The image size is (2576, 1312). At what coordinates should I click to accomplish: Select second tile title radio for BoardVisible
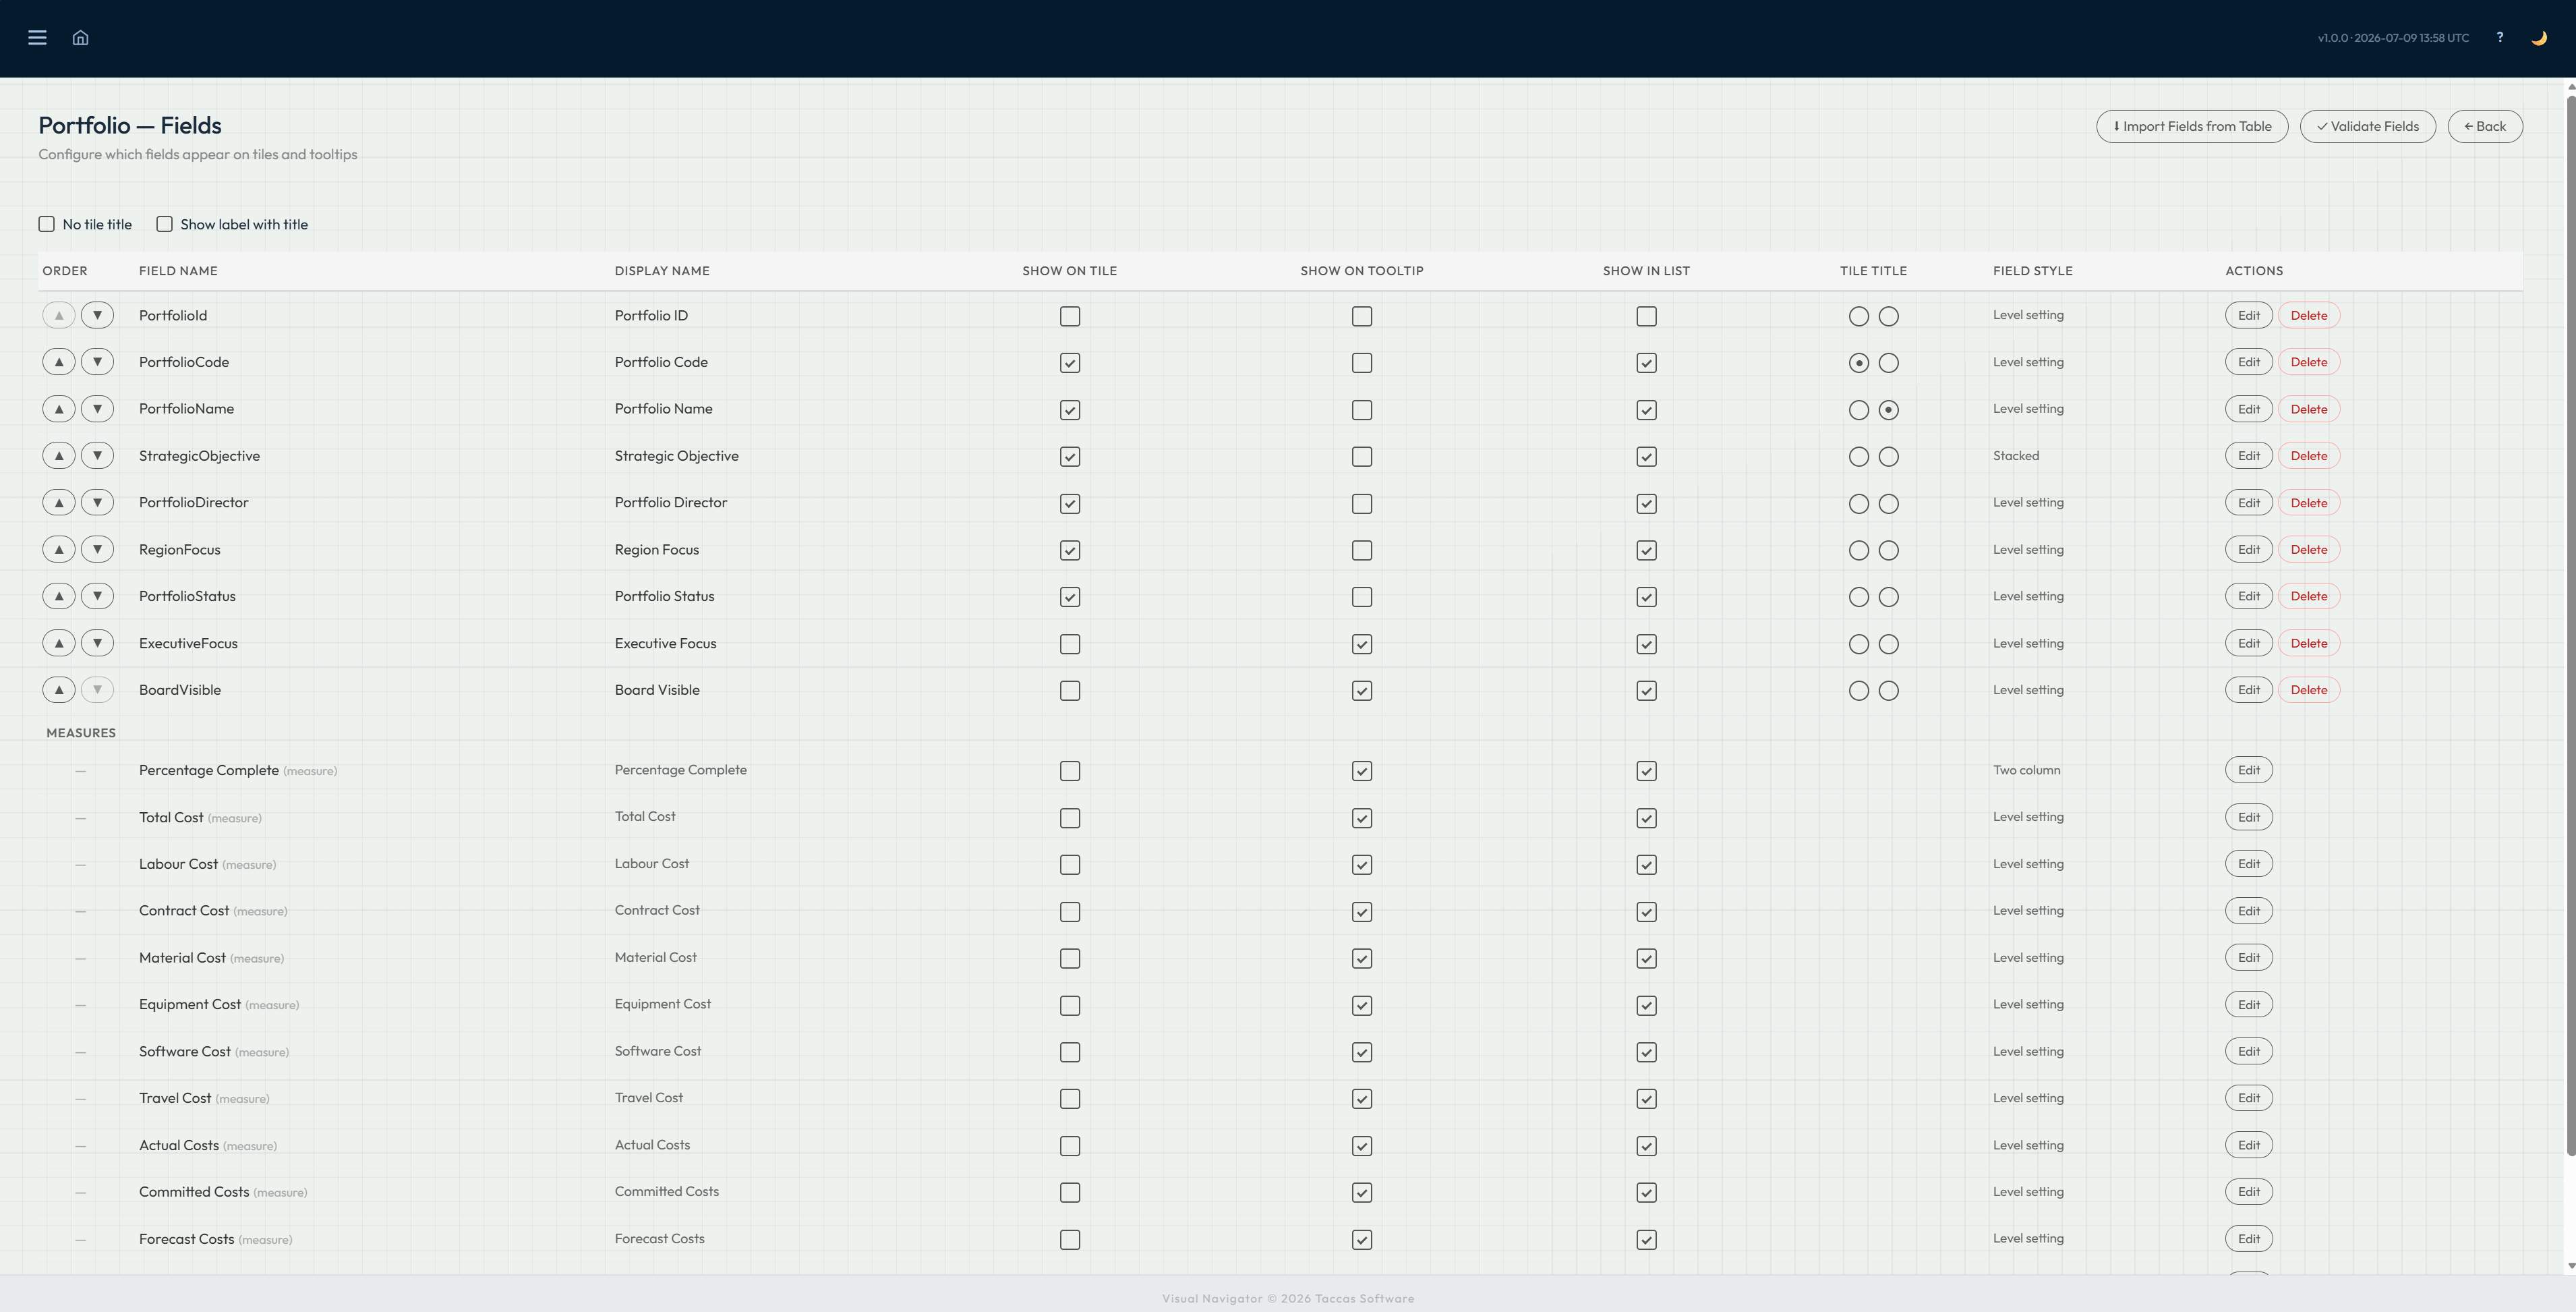[1889, 691]
